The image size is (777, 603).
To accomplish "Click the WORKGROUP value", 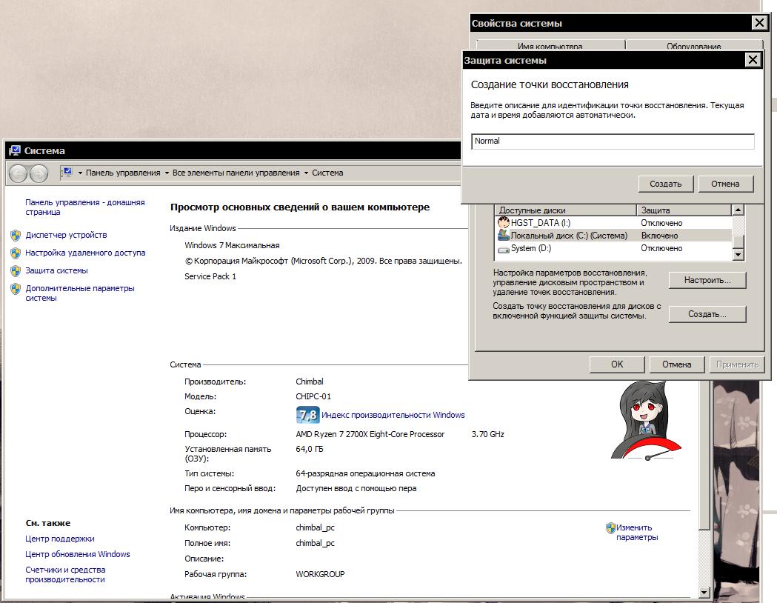I will (320, 574).
